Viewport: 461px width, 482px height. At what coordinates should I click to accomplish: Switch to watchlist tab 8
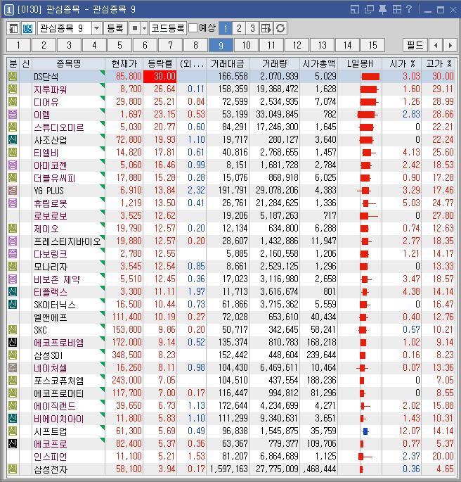195,45
